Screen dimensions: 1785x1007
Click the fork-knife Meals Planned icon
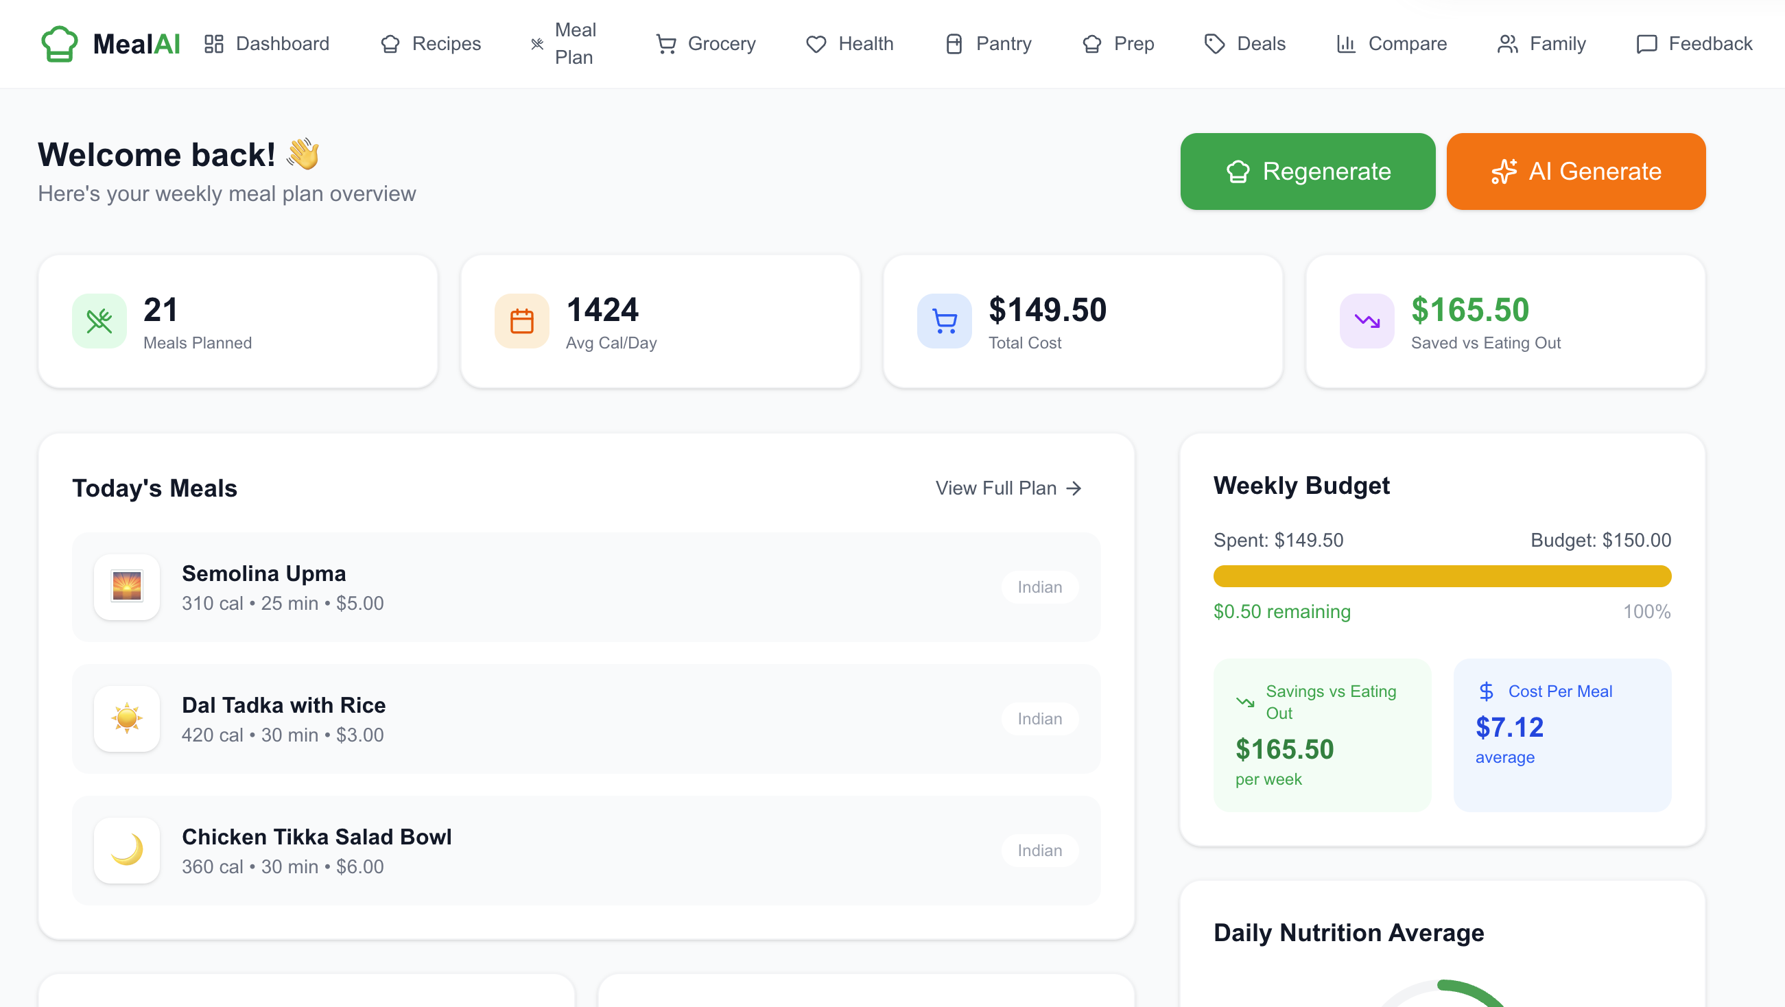tap(99, 321)
